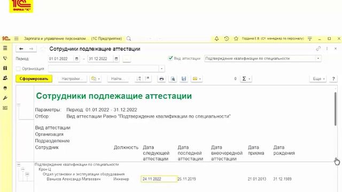This screenshot has width=342, height=192.
Task: Click the birth date 31.12.1989
Action: click(283, 179)
